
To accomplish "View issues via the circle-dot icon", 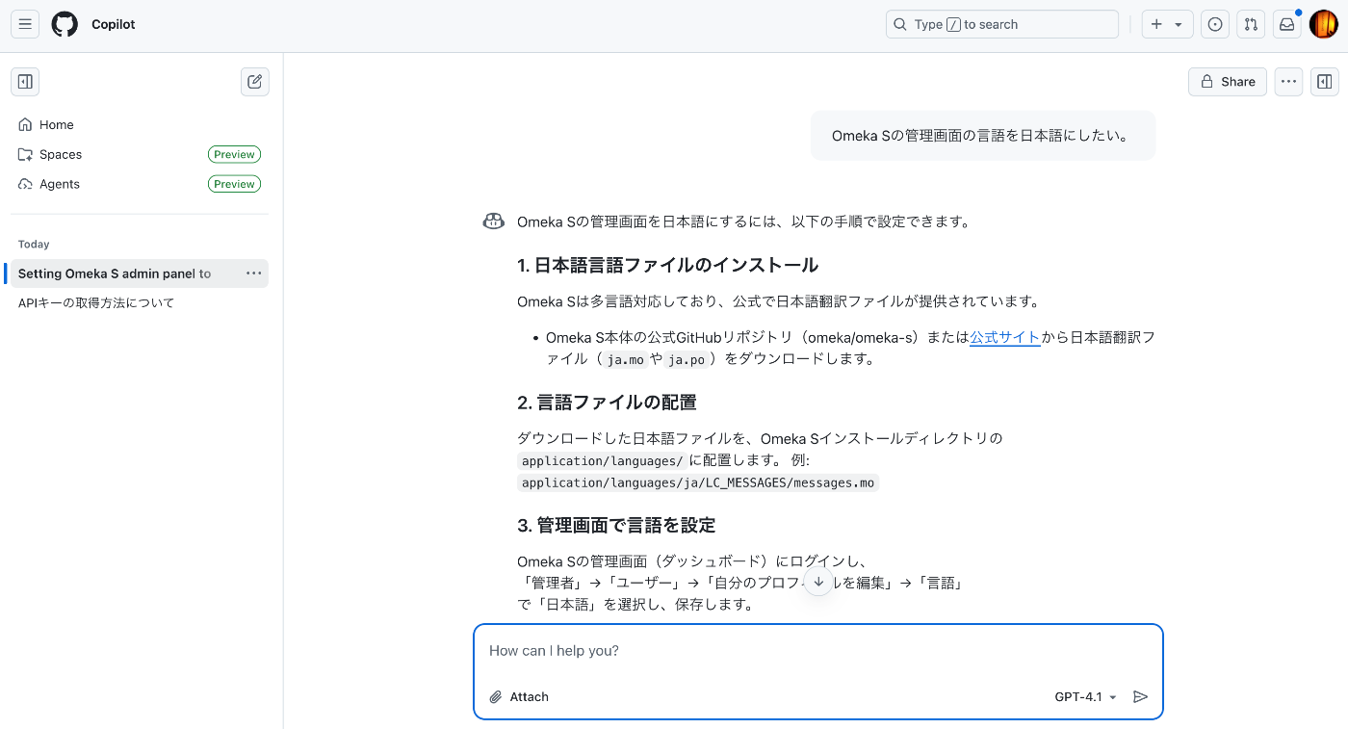I will 1215,24.
